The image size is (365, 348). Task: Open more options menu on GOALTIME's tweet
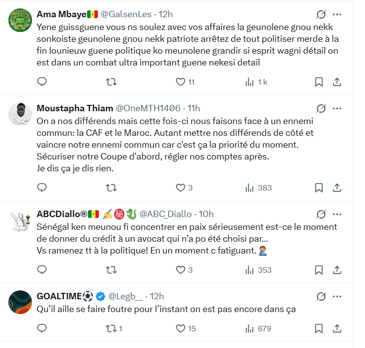pyautogui.click(x=337, y=296)
